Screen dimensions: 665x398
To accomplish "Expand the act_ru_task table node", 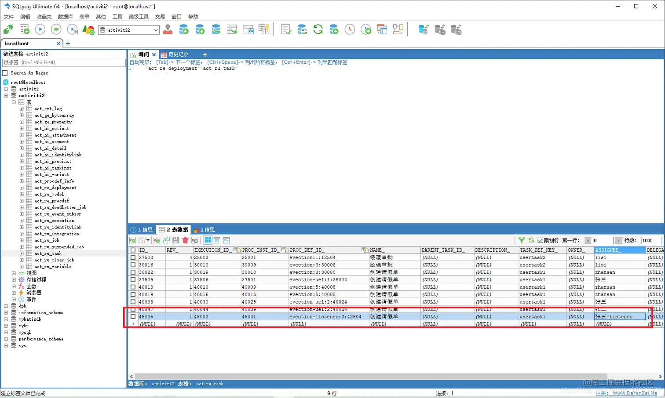I will pyautogui.click(x=22, y=253).
